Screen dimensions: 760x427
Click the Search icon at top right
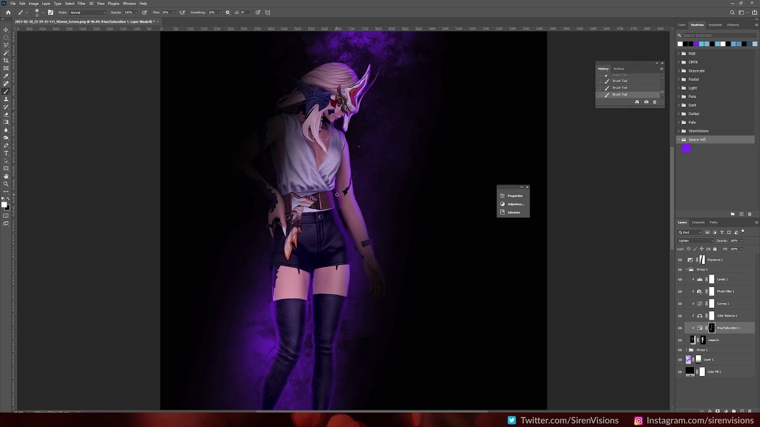click(x=732, y=12)
